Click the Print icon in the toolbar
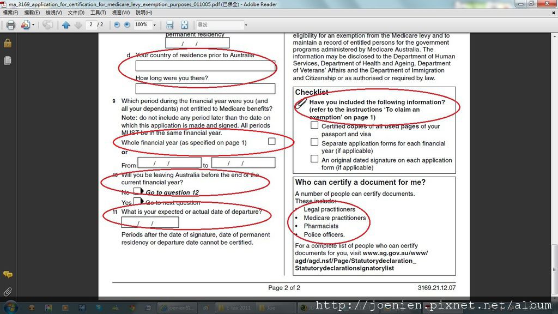The height and width of the screenshot is (314, 558). point(11,25)
